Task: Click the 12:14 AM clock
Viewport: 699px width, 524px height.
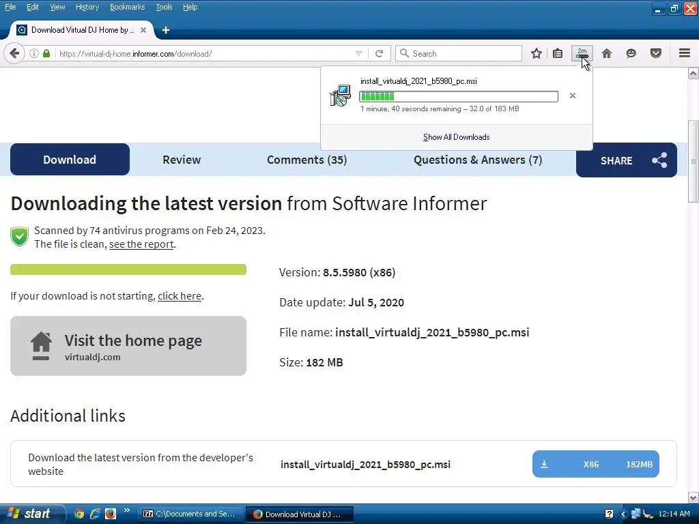Action: click(674, 514)
